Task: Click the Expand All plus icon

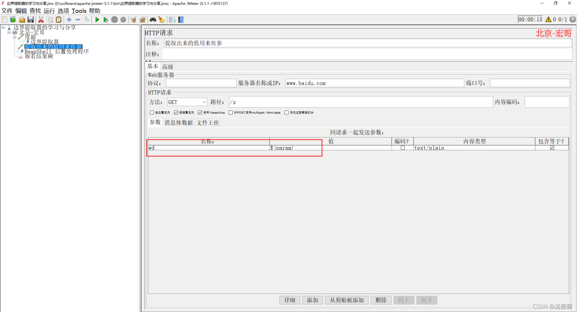Action: pyautogui.click(x=69, y=19)
